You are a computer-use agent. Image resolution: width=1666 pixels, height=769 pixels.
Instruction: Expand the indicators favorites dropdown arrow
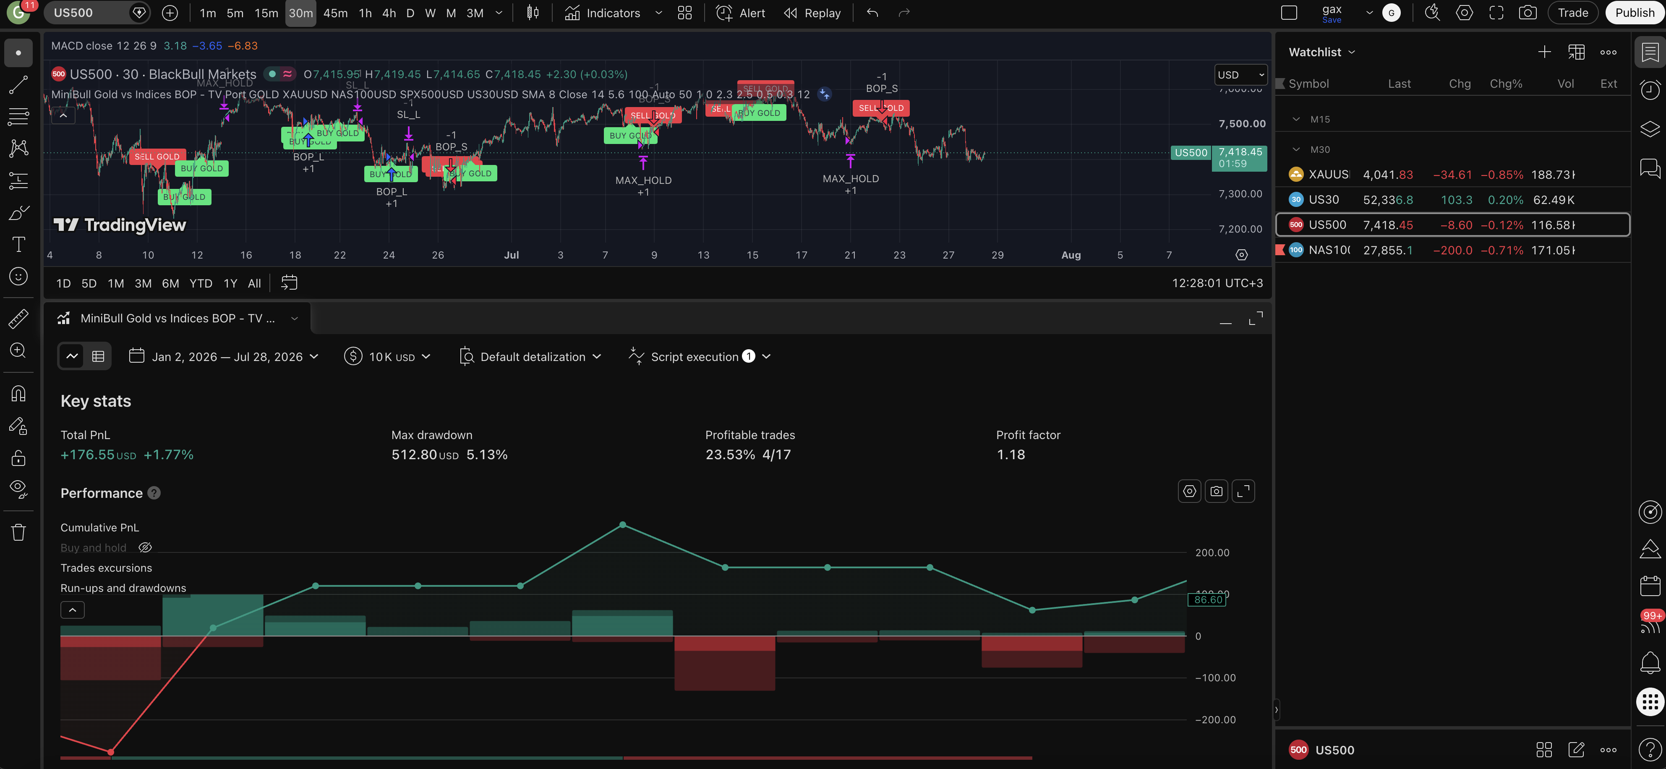tap(658, 13)
